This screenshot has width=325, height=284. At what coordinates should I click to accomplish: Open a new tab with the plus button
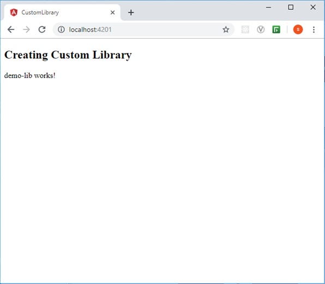[x=131, y=13]
